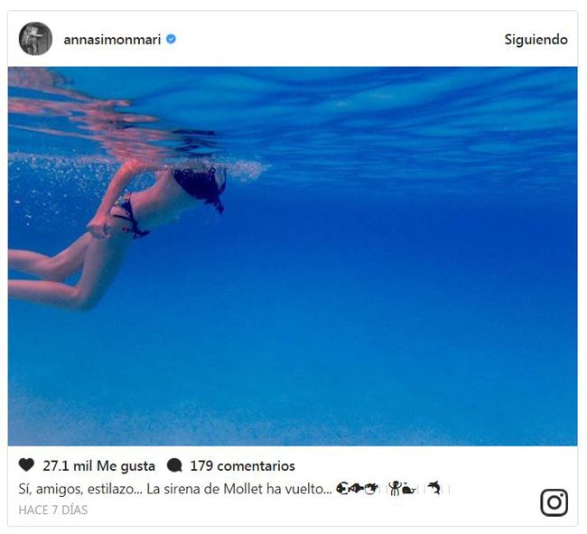Click the HACE 7 DÍAS timestamp
Image resolution: width=587 pixels, height=534 pixels.
(53, 510)
